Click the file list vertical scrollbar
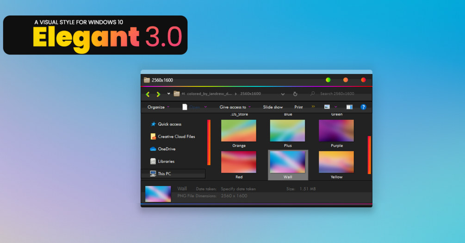This screenshot has width=465, height=243. [369, 155]
